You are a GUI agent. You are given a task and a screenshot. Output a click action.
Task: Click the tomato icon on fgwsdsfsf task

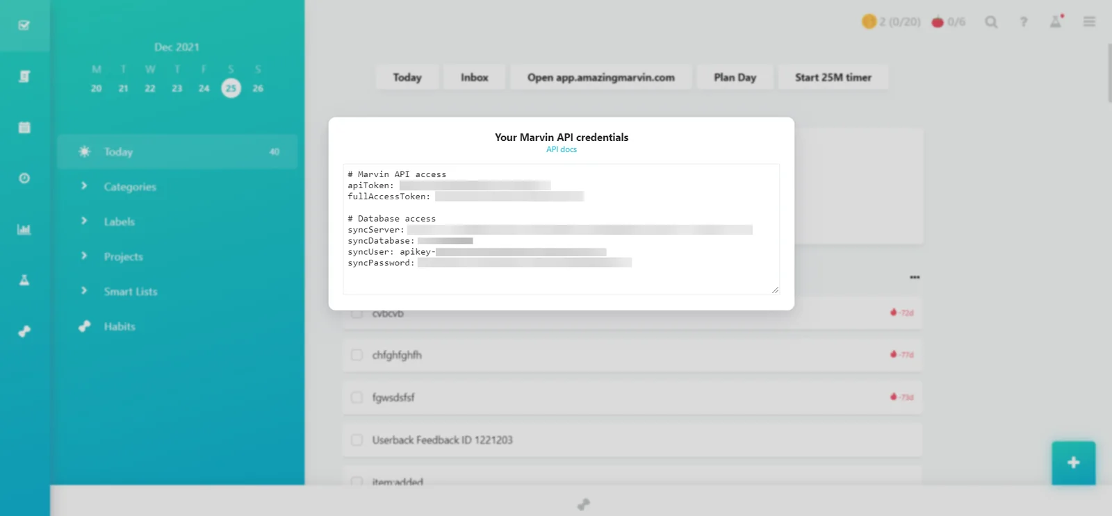pyautogui.click(x=894, y=397)
